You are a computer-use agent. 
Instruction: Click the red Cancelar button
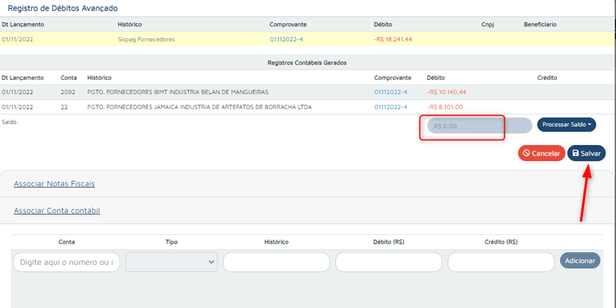[x=541, y=153]
